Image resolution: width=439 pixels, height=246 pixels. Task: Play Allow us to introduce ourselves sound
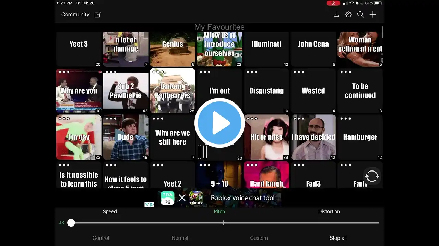point(219,49)
